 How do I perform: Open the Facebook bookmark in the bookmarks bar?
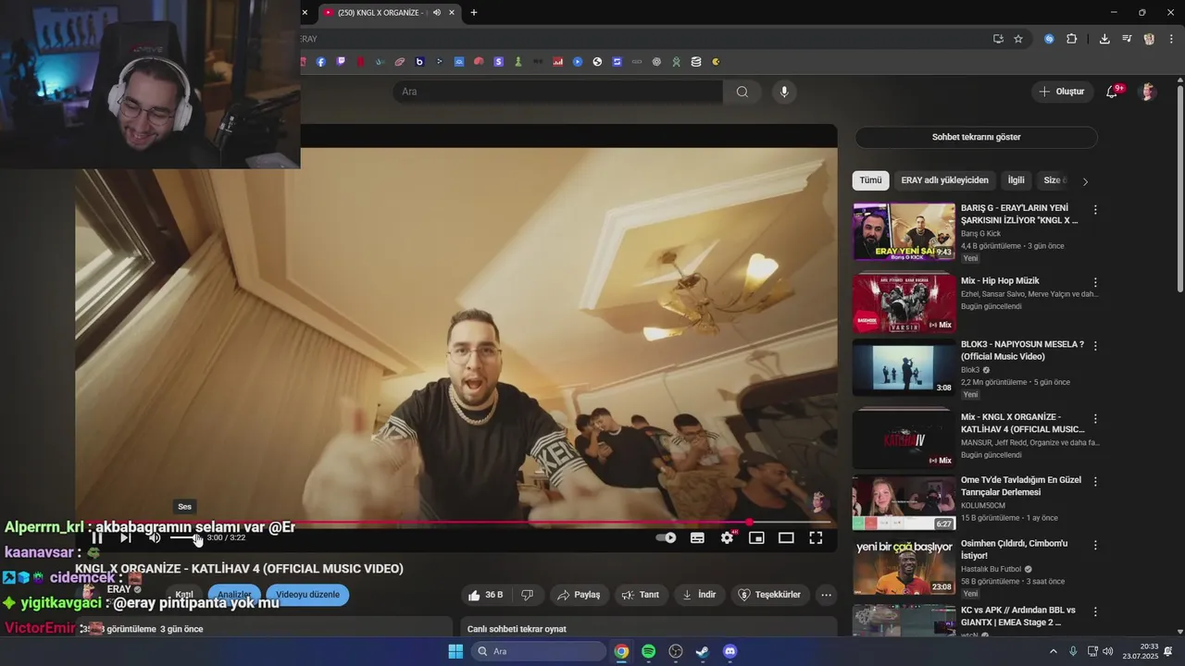(321, 62)
